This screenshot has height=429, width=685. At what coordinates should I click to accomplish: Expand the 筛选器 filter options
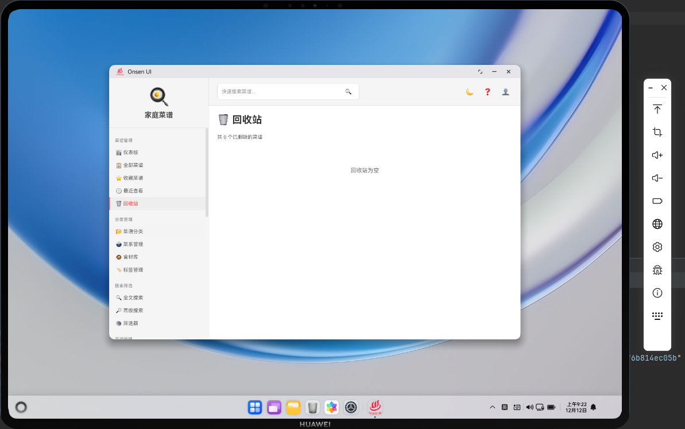130,323
